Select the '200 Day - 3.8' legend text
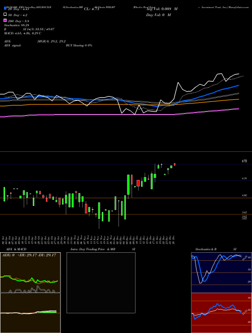The height and width of the screenshot is (333, 252). [x=19, y=21]
